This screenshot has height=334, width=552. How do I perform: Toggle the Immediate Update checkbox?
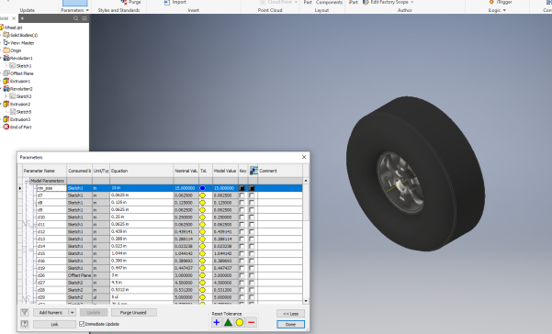coord(82,324)
